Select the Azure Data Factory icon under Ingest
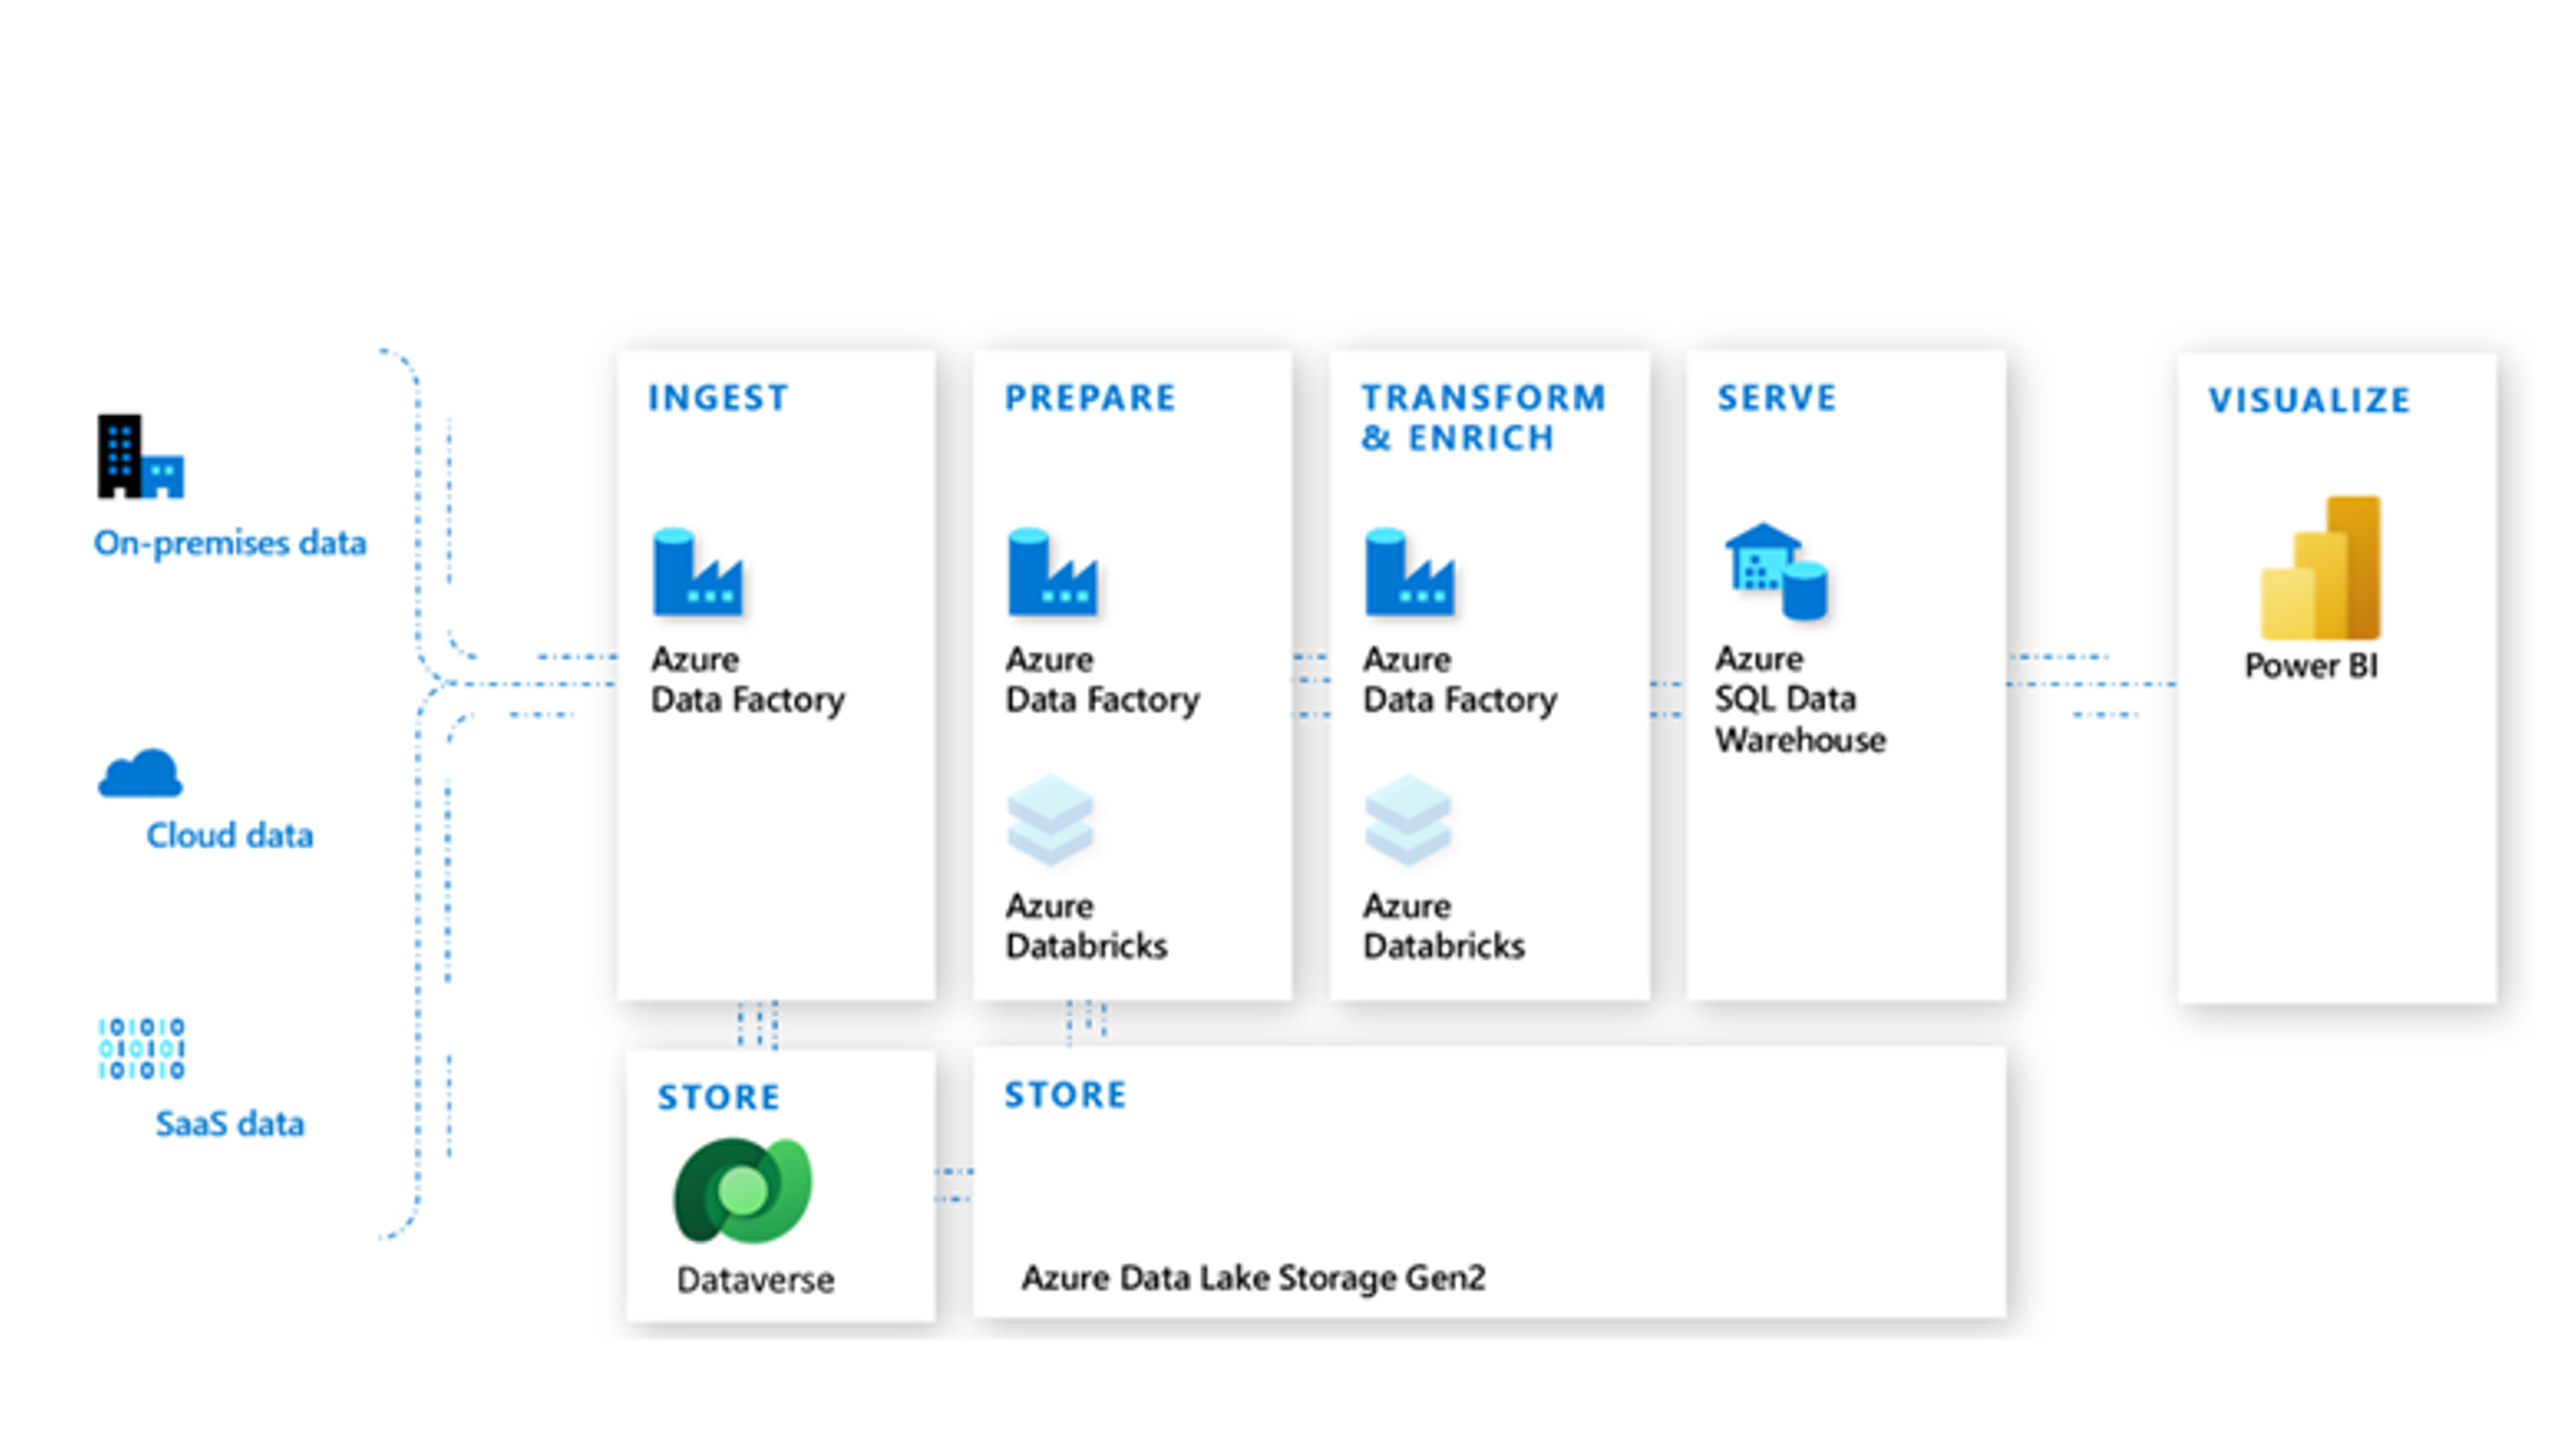 coord(697,571)
